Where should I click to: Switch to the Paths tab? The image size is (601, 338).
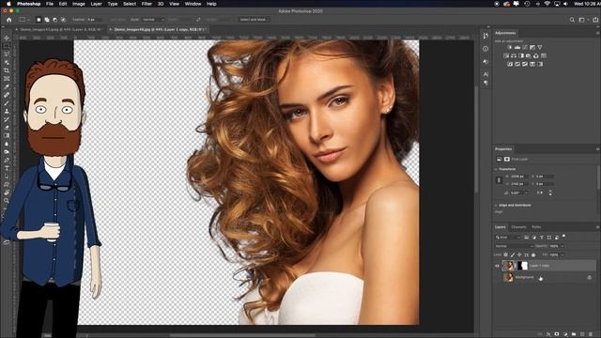pyautogui.click(x=536, y=227)
